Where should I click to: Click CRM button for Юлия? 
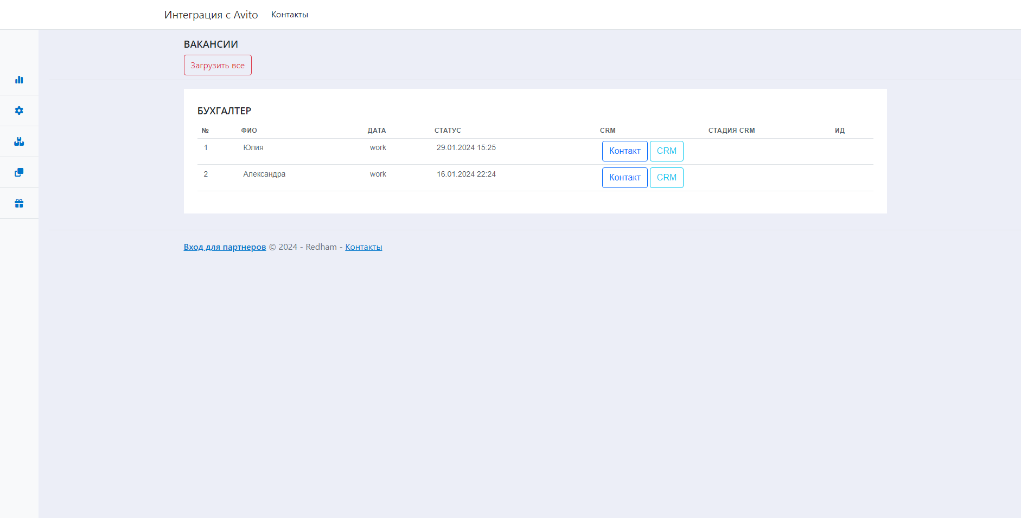[x=666, y=151]
